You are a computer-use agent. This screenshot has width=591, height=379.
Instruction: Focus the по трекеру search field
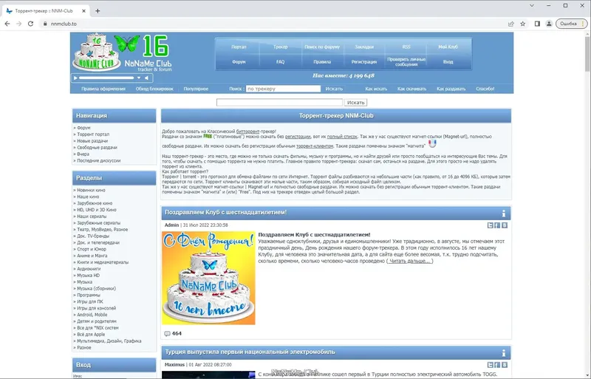pyautogui.click(x=283, y=89)
